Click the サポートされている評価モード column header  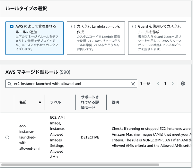tap(90, 102)
